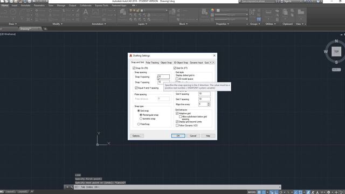Select the PolarSnap radio button

tap(139, 124)
